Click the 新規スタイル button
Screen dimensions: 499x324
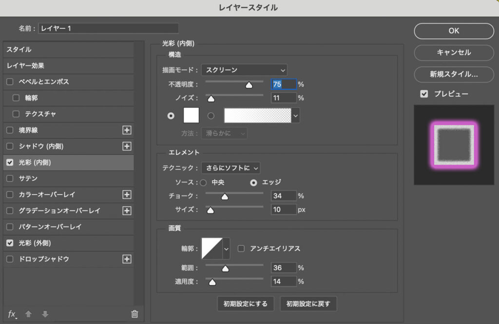point(454,74)
